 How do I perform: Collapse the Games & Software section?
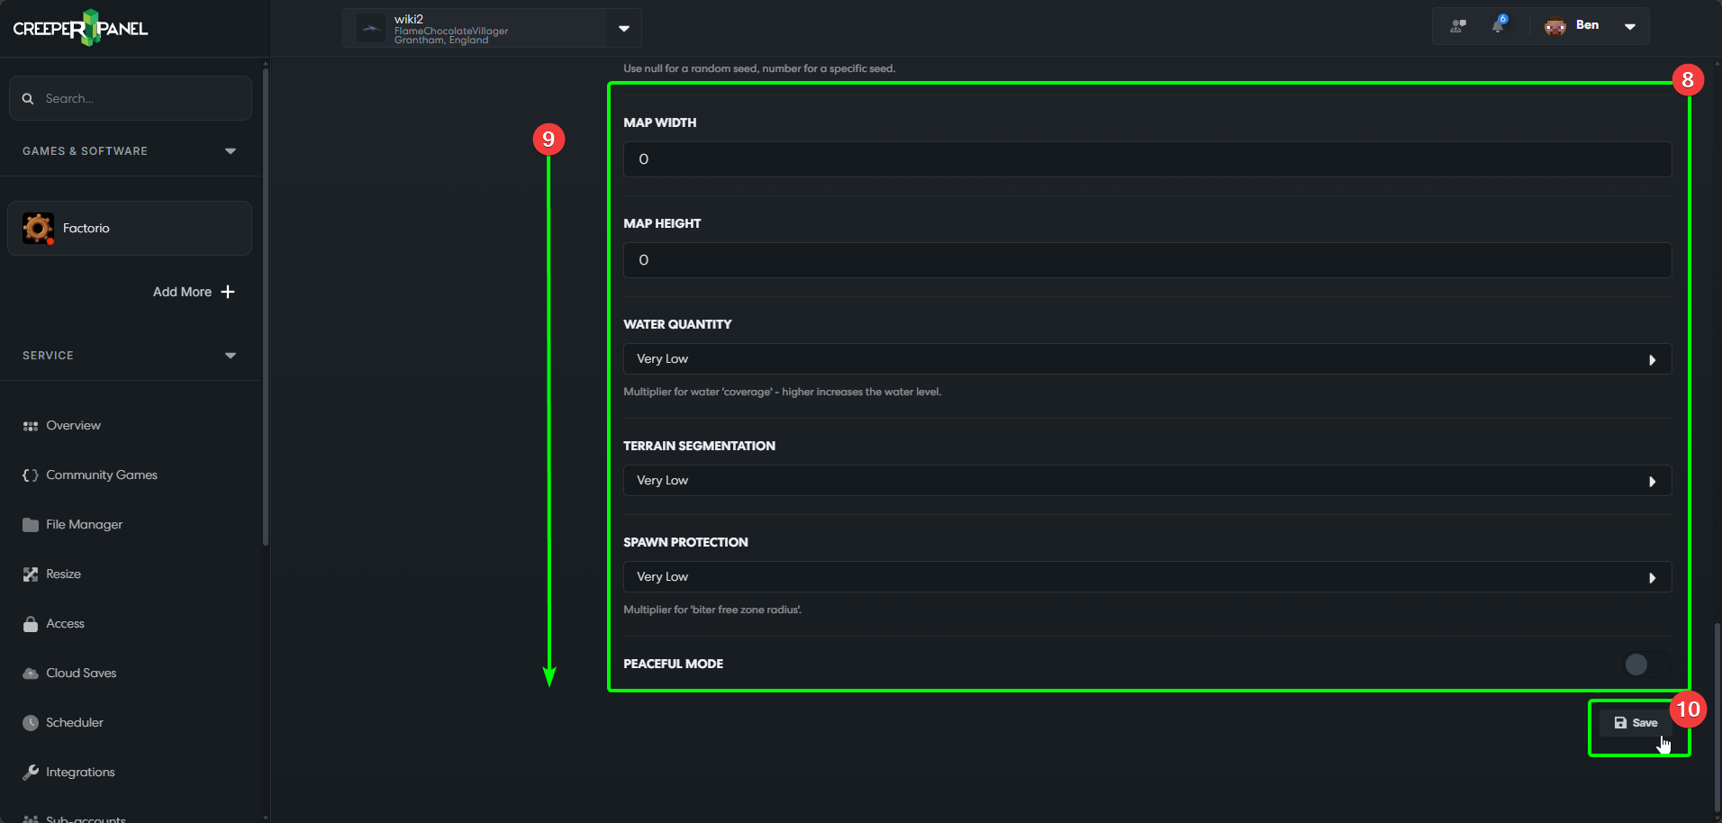click(x=231, y=150)
